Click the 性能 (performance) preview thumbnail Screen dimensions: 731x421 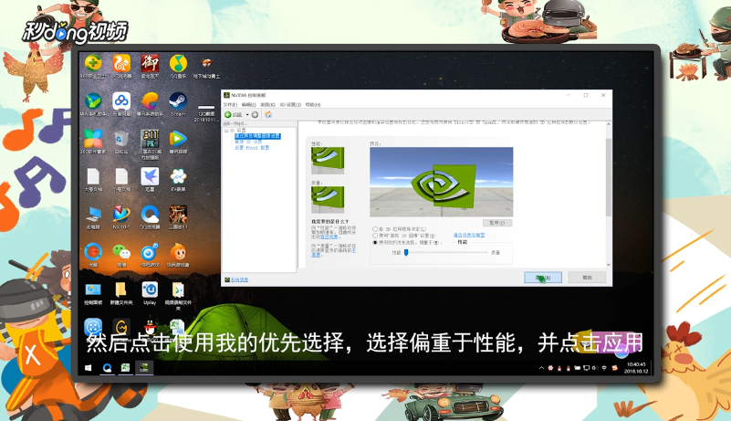[x=328, y=160]
